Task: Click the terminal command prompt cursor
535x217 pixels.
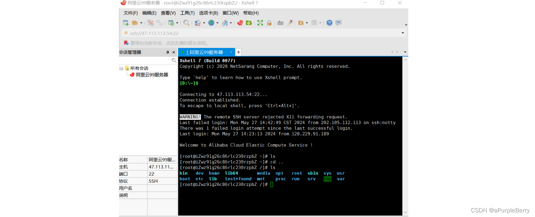Action: [x=272, y=184]
